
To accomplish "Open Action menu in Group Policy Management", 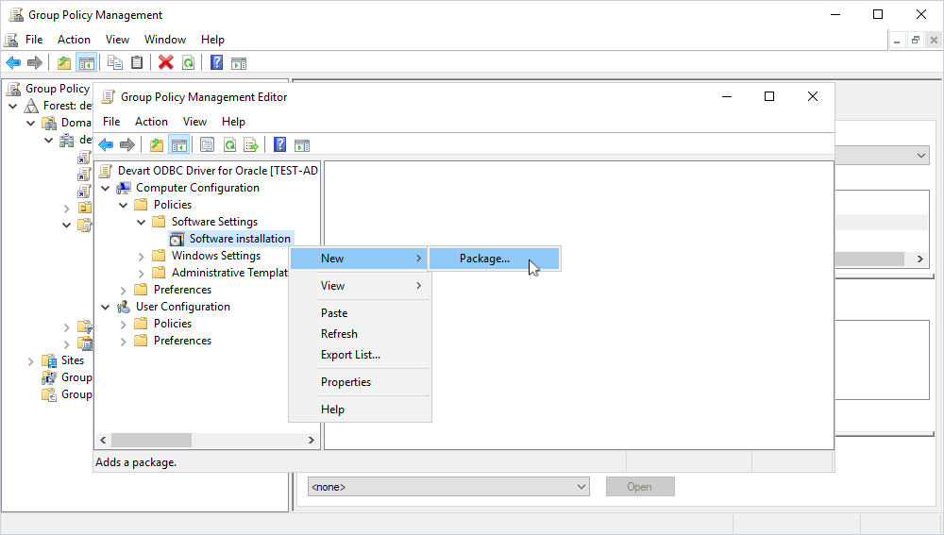I will coord(74,40).
